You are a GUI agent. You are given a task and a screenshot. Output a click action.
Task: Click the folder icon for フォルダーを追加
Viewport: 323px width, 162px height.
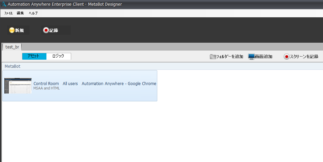(213, 57)
